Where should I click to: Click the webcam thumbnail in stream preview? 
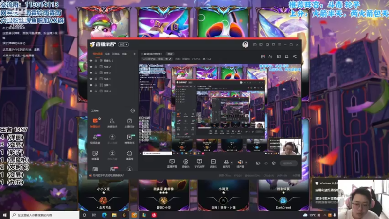click(x=290, y=147)
